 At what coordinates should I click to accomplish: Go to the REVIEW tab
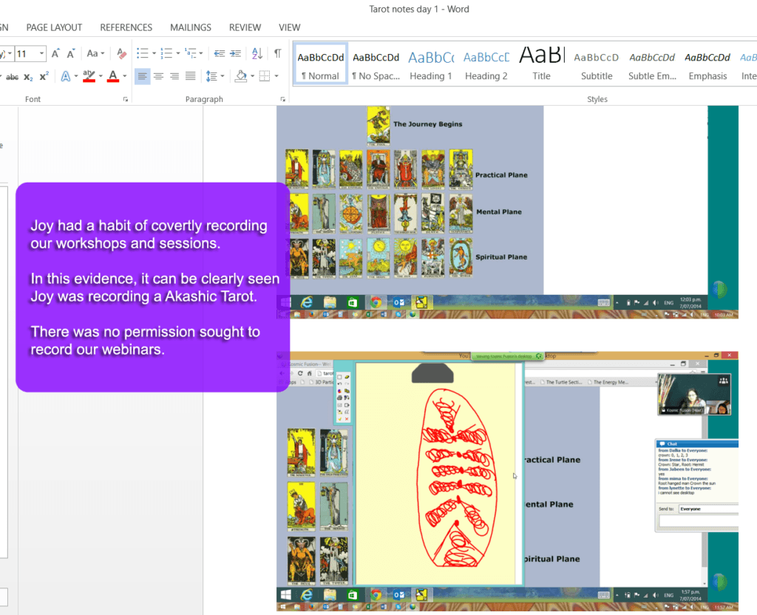[245, 27]
